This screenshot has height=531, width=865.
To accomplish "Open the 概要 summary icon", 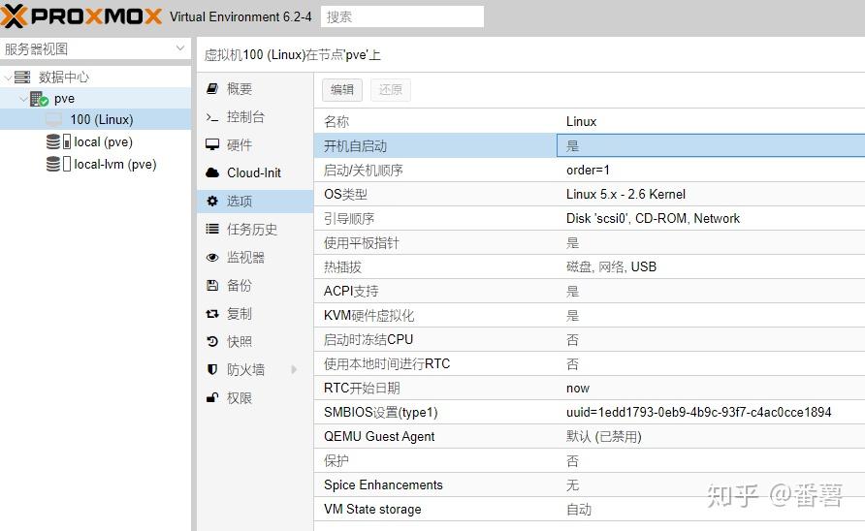I will (212, 89).
